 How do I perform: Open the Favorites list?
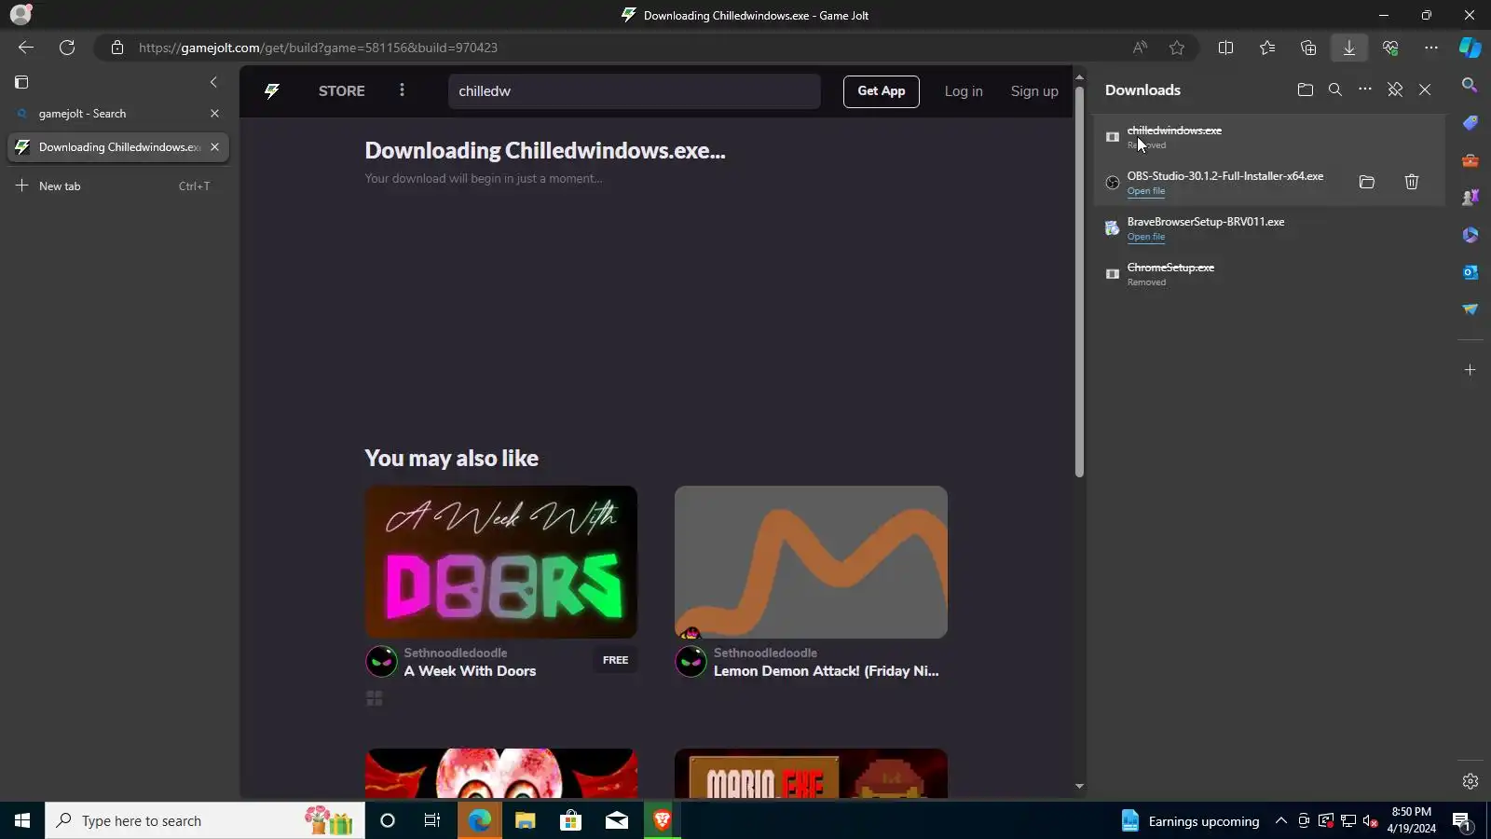(x=1267, y=48)
